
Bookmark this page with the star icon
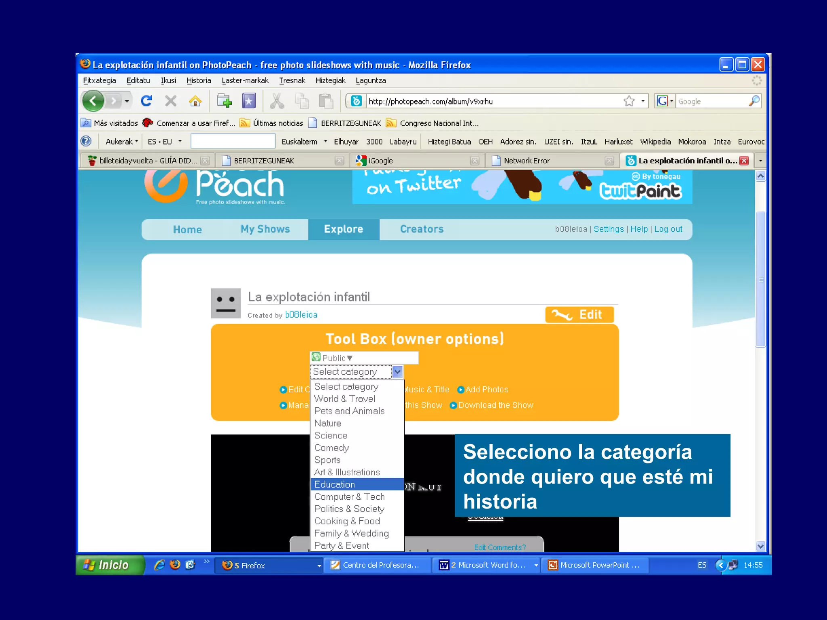(629, 101)
